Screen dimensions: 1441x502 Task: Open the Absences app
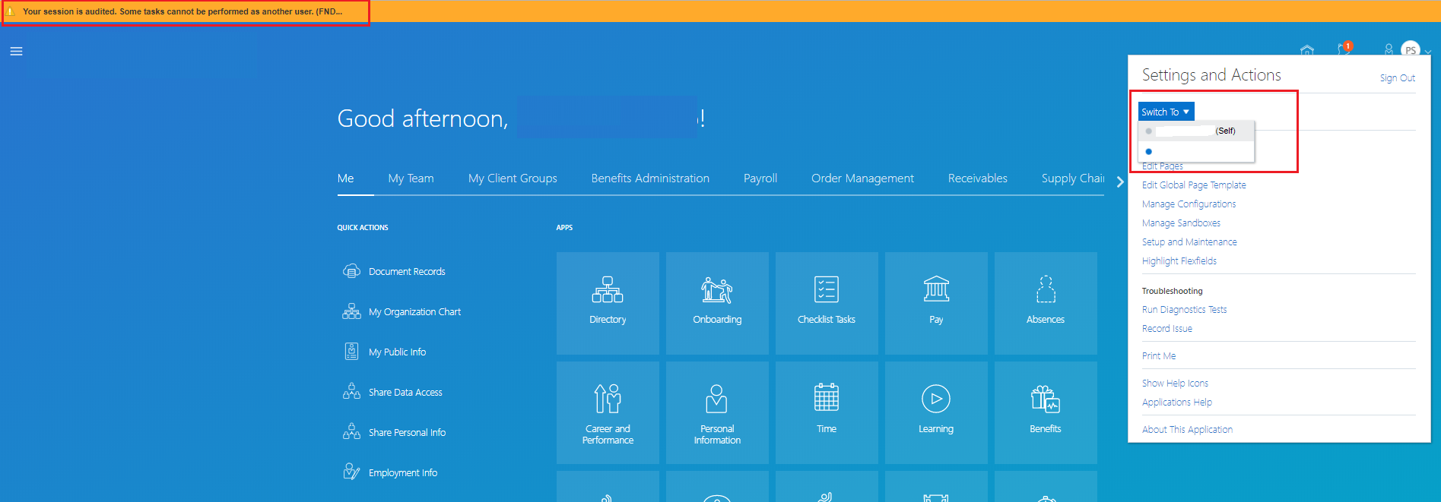(1045, 302)
